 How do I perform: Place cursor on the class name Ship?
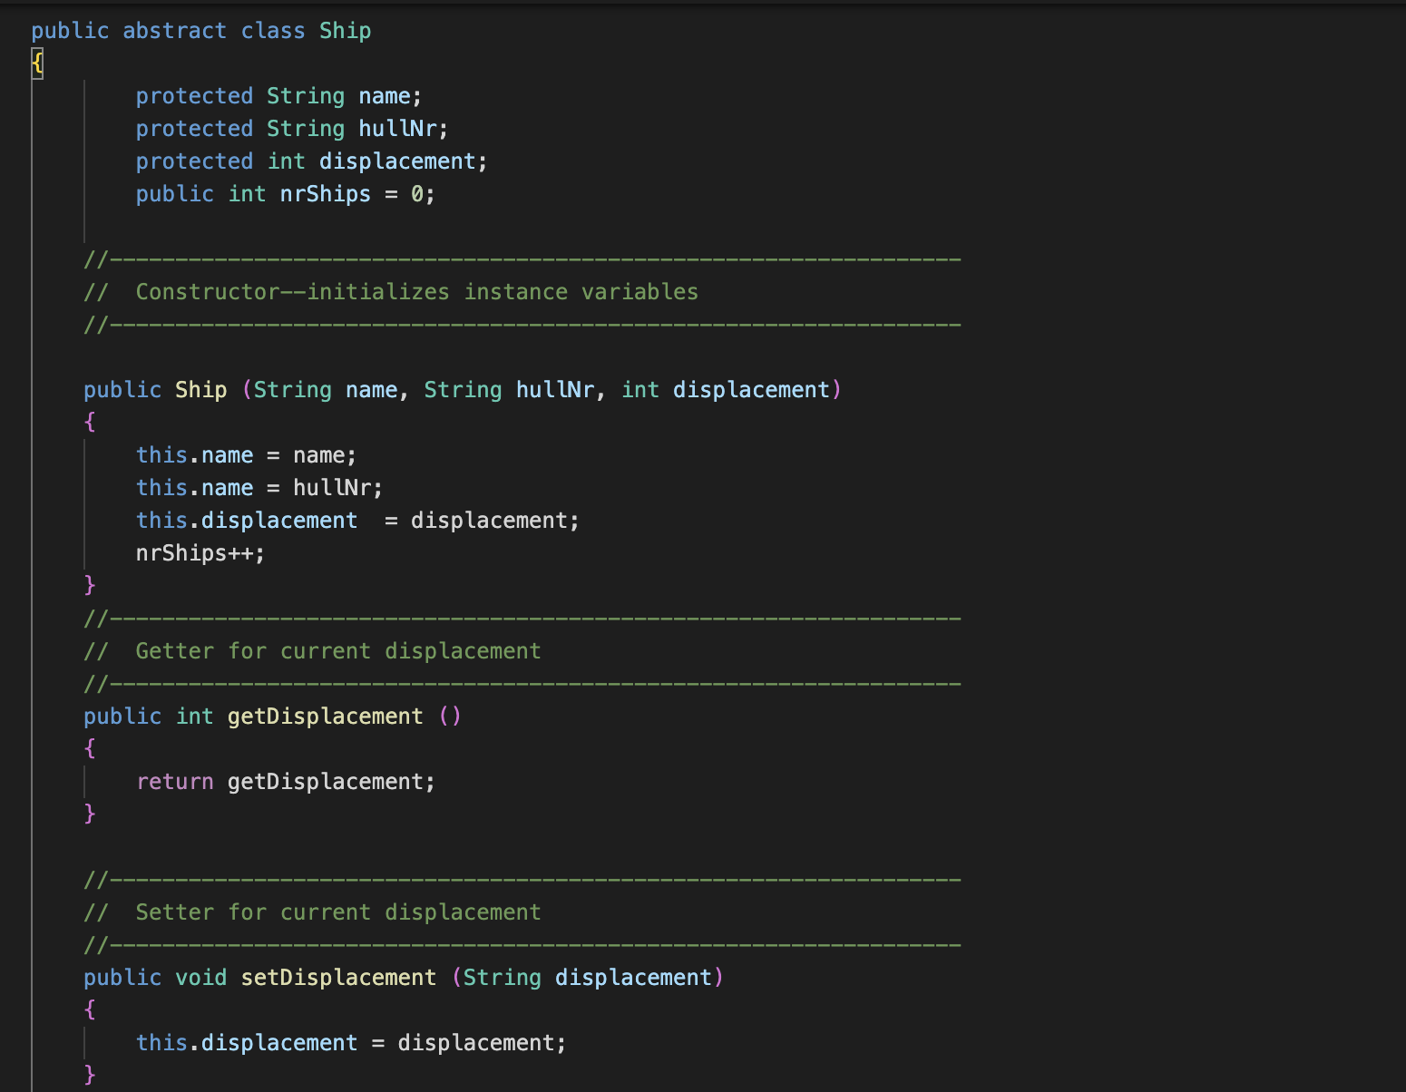pyautogui.click(x=345, y=30)
